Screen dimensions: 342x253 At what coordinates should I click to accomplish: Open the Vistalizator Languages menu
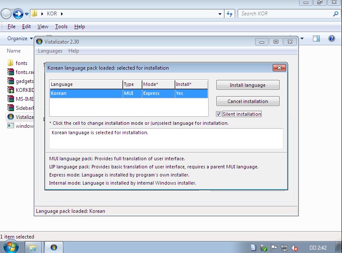point(50,51)
